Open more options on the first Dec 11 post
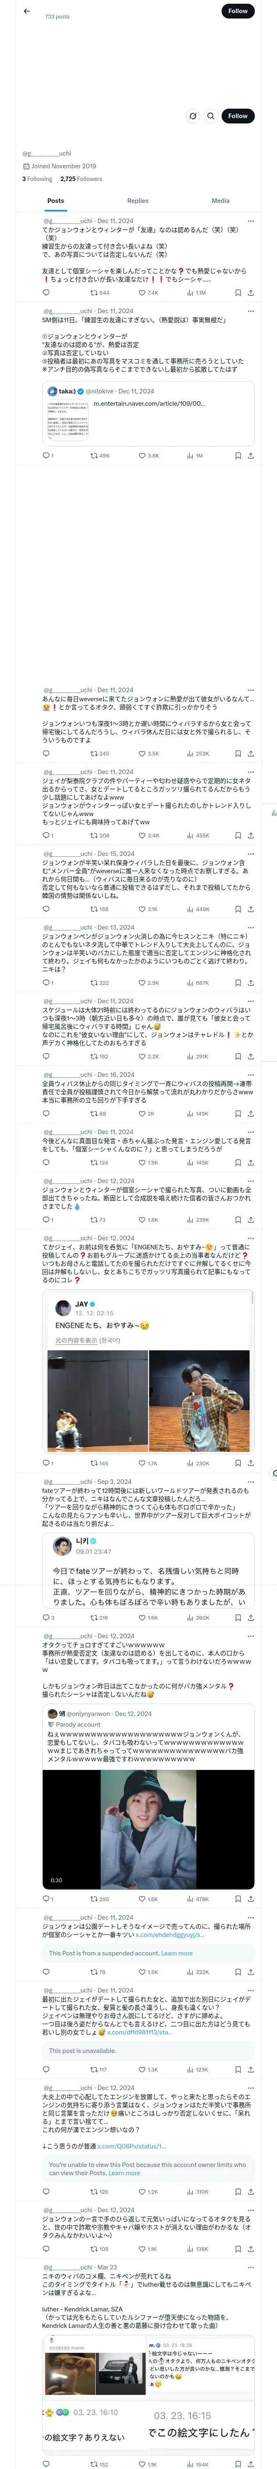Screen dimensions: 277x2469 pos(251,221)
